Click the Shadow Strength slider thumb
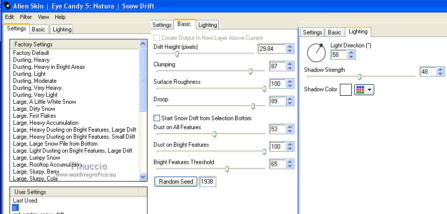The image size is (447, 214). (x=359, y=77)
